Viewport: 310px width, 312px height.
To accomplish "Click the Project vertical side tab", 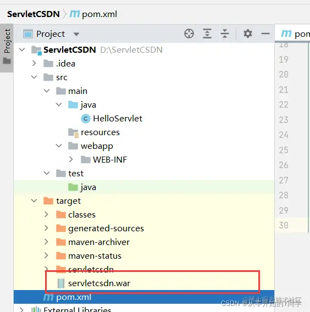I will pyautogui.click(x=7, y=48).
